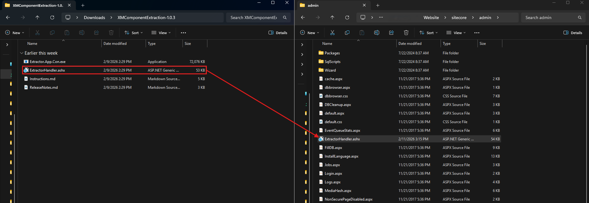Viewport: 589px width, 203px height.
Task: Click Cut icon in admin window toolbar
Action: pos(332,33)
